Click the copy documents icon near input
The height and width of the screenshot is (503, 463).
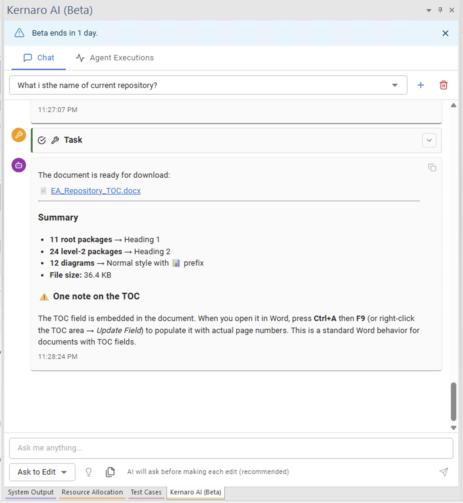click(x=110, y=472)
